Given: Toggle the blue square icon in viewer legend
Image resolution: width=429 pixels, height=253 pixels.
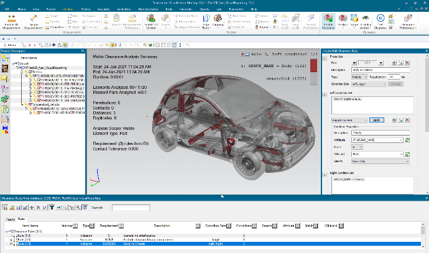Looking at the screenshot, I should coord(247,54).
